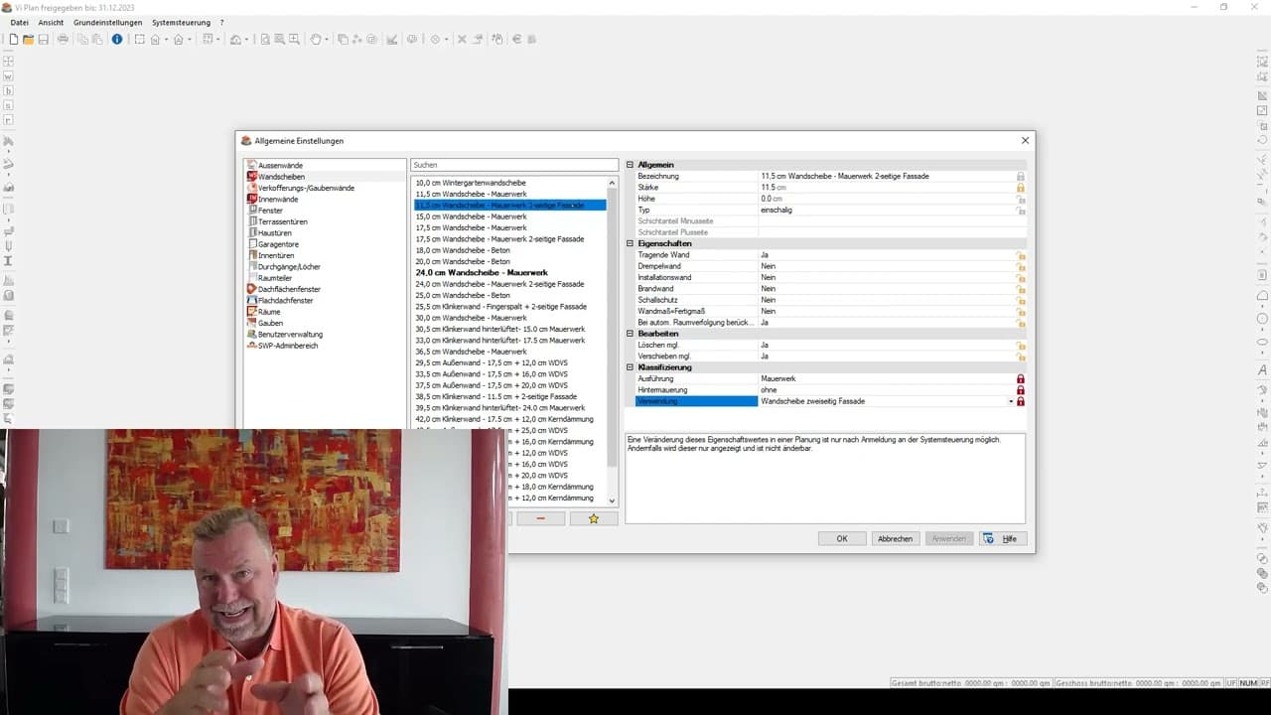The width and height of the screenshot is (1271, 715).
Task: Open the Verwendung dropdown arrow
Action: click(1011, 401)
